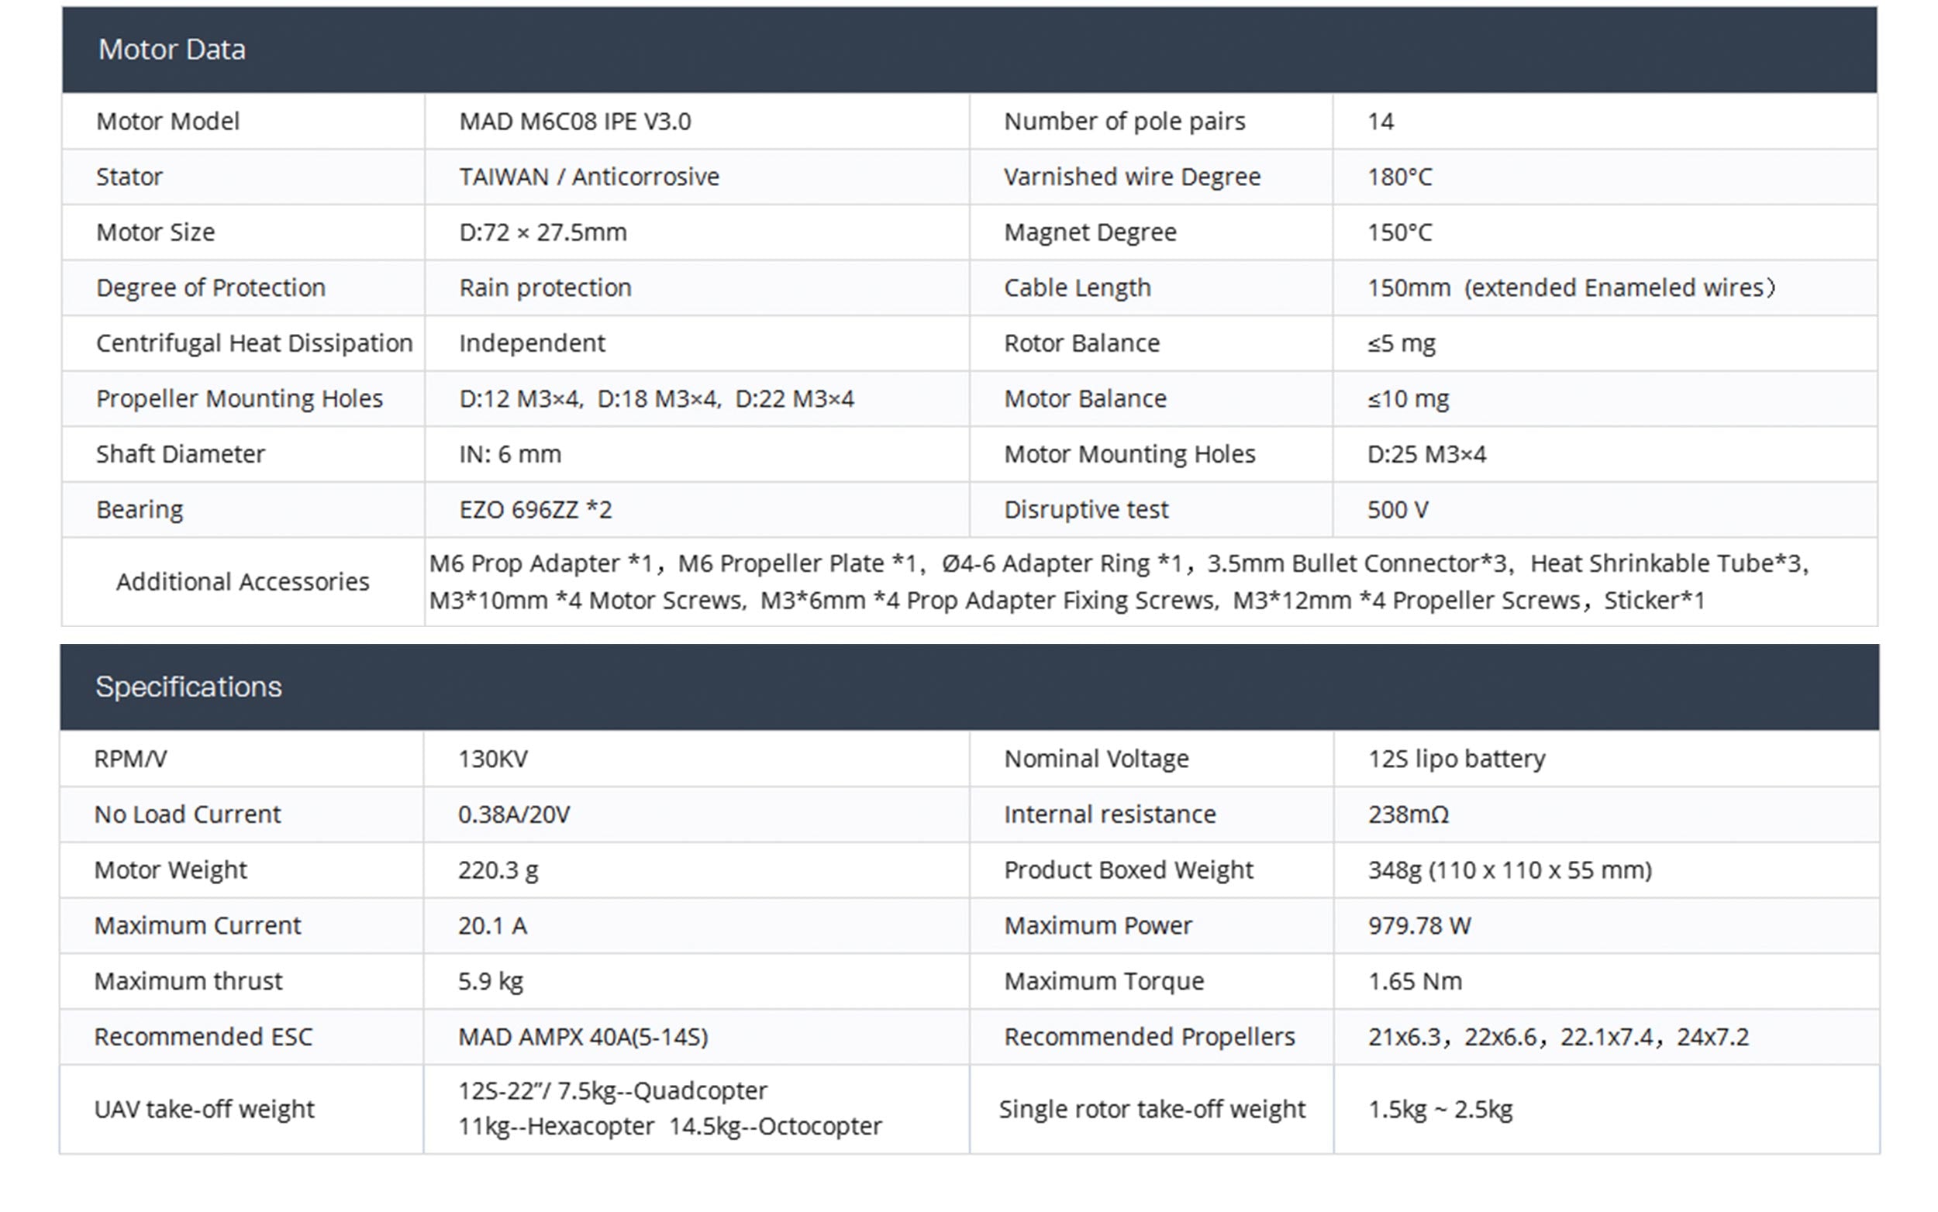Click the Internal resistance 238mΩ value

1408,814
